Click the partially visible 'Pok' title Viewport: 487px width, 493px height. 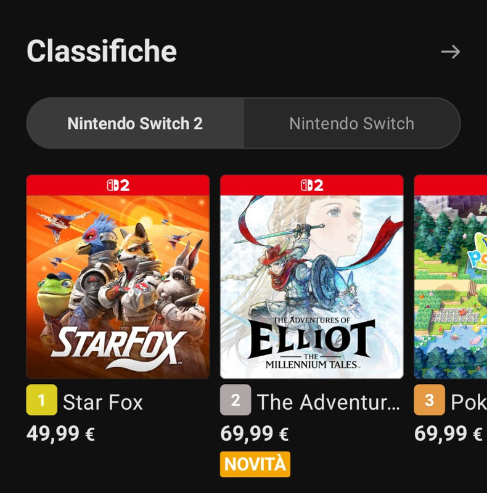(x=469, y=402)
